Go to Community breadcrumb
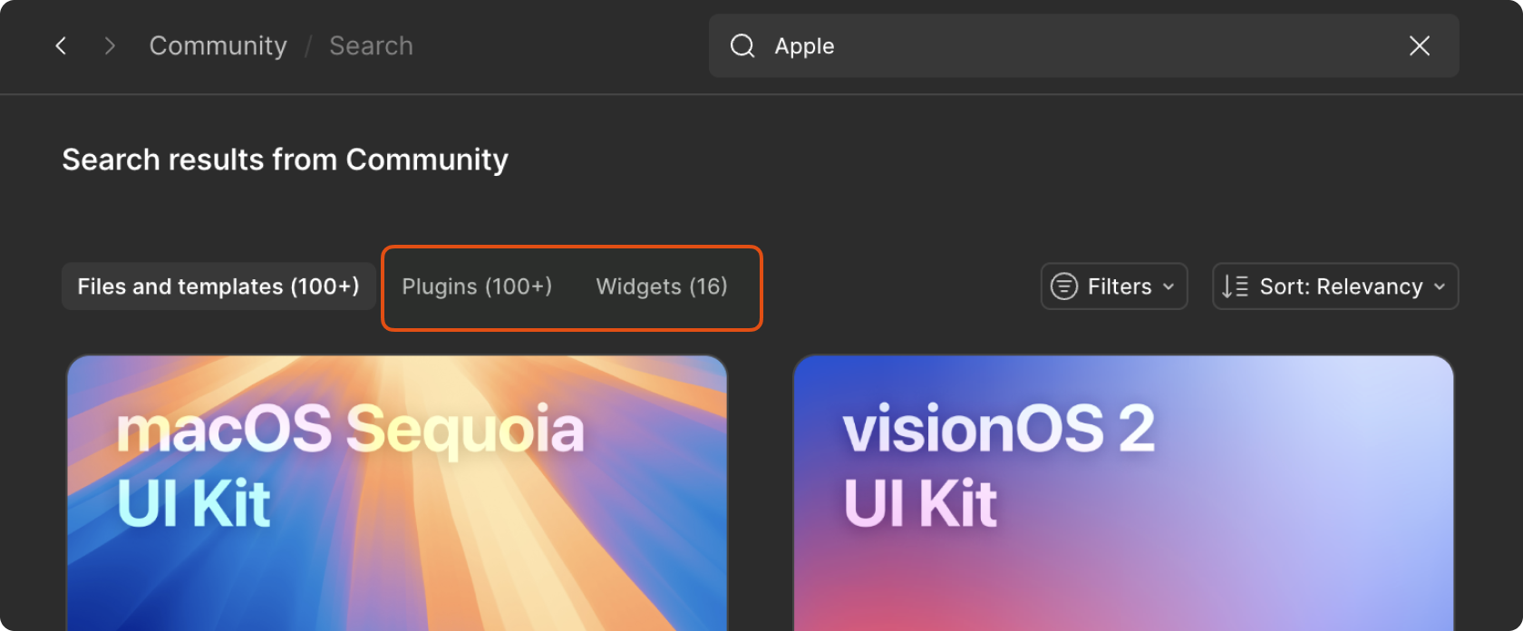The height and width of the screenshot is (631, 1523). click(218, 45)
